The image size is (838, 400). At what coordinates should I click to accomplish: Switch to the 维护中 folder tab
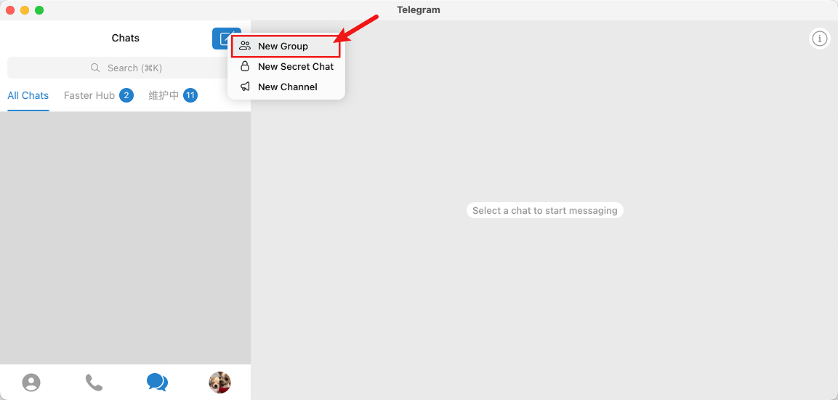point(173,96)
